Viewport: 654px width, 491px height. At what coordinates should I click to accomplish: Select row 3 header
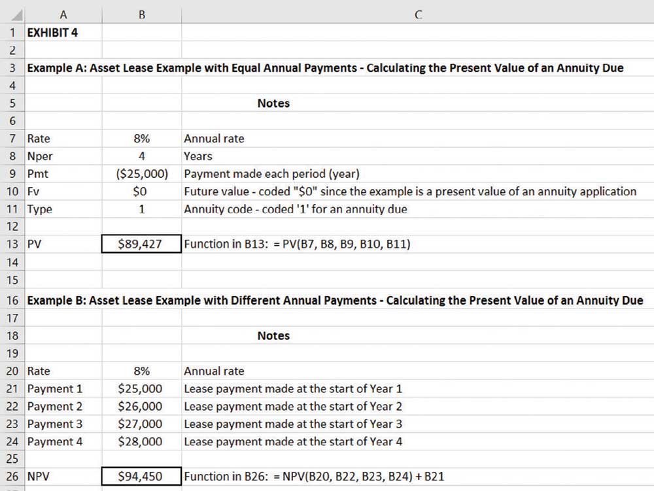click(x=12, y=68)
